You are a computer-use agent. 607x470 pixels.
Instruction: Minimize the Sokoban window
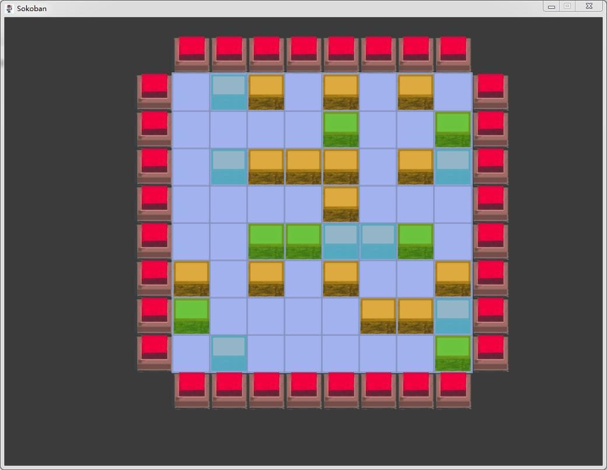coord(552,6)
